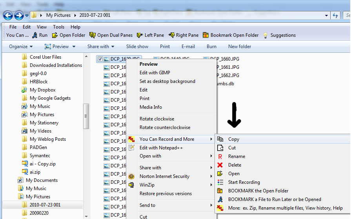Expand the Open with submenu arrow

point(211,156)
